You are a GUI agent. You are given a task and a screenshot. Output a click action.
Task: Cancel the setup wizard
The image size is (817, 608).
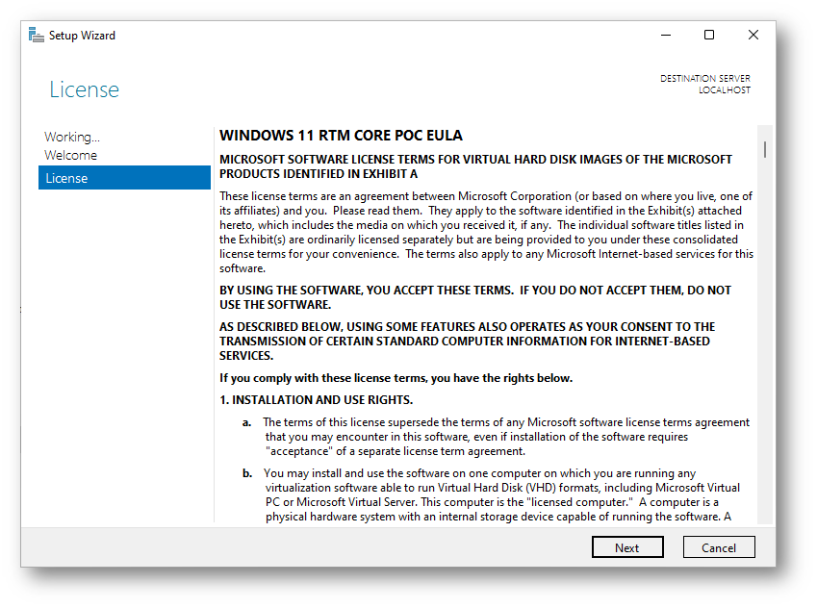719,547
